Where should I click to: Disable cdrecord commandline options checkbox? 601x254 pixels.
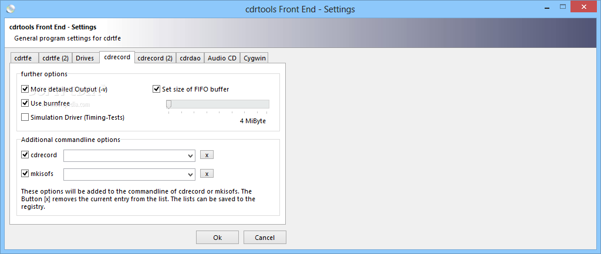25,155
